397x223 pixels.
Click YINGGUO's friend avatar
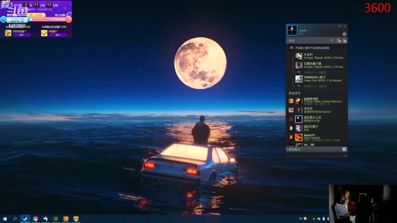[299, 79]
